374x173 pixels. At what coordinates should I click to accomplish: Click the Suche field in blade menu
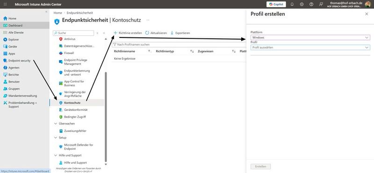[73, 33]
